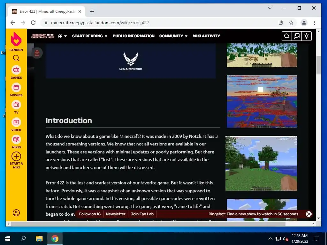This screenshot has width=327, height=245.
Task: Click the horizontal scrollbar thumb
Action: (148, 224)
